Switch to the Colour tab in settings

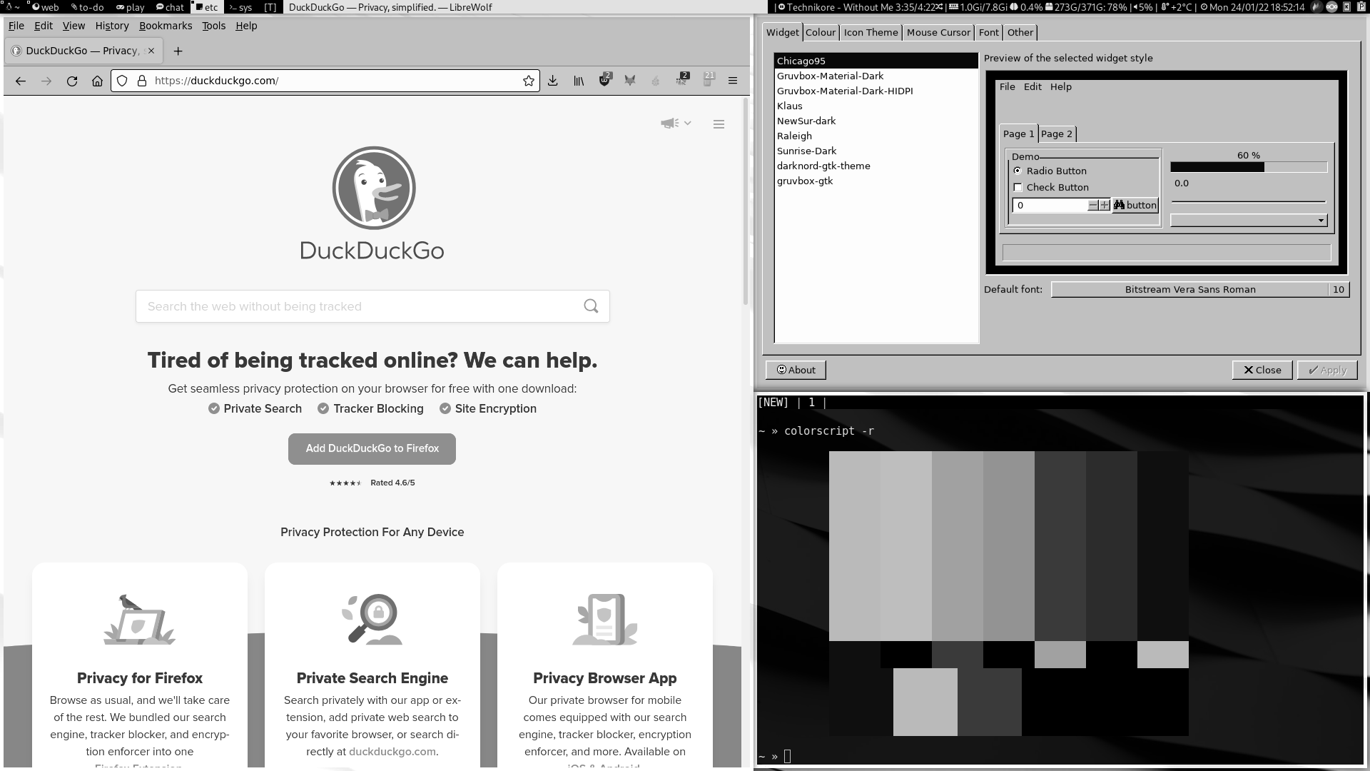click(820, 32)
